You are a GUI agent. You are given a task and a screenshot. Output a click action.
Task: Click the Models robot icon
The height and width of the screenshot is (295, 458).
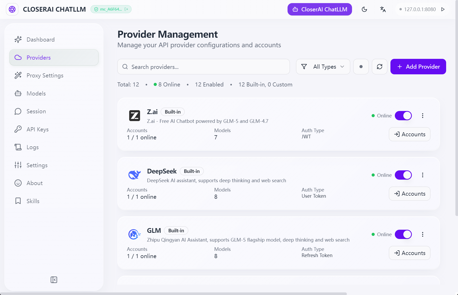[x=18, y=93]
